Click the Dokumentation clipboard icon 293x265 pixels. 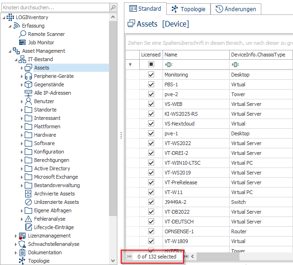pyautogui.click(x=22, y=252)
